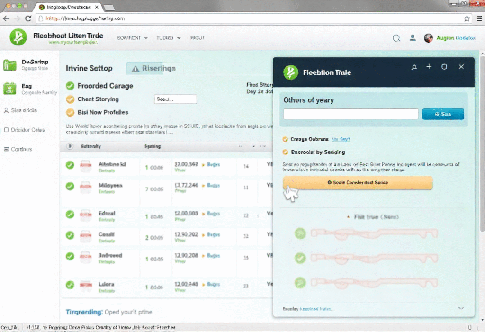Image resolution: width=485 pixels, height=332 pixels.
Task: Click the green Rleabhoat Litten Tirde logo
Action: (x=18, y=37)
